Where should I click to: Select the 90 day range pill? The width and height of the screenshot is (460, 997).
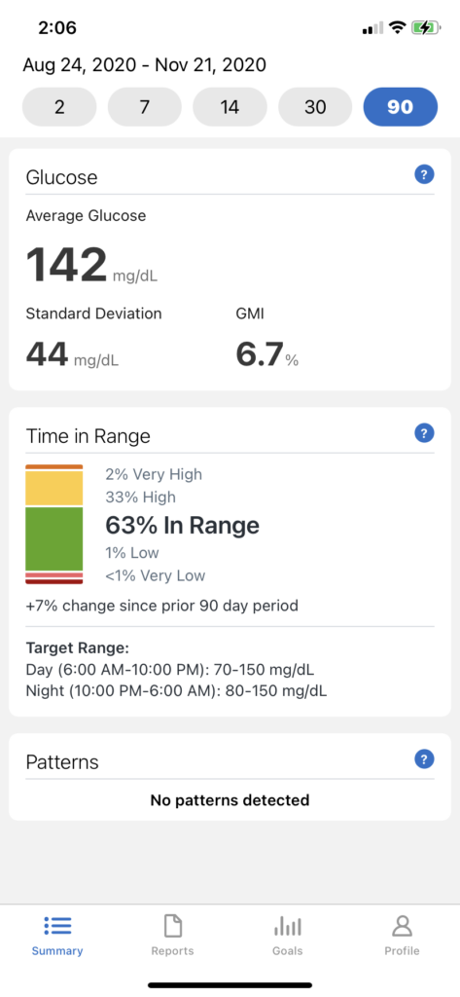tap(401, 107)
